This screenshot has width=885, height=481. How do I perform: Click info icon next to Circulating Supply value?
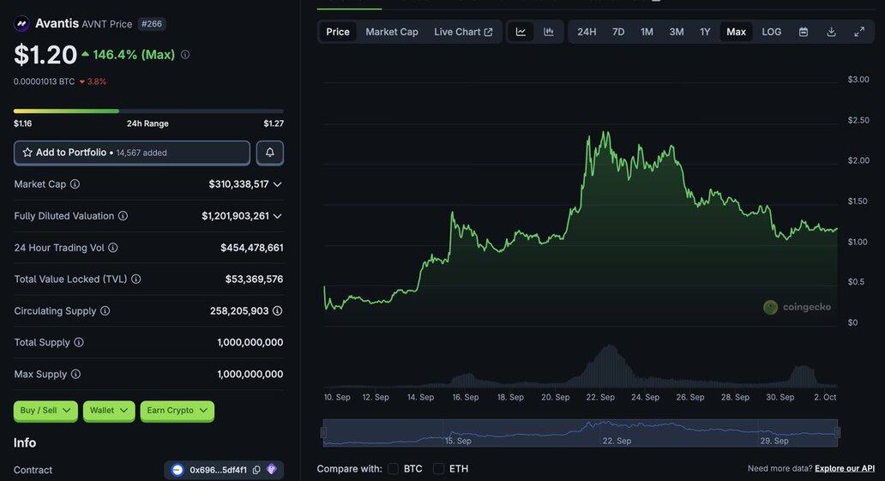pyautogui.click(x=277, y=311)
